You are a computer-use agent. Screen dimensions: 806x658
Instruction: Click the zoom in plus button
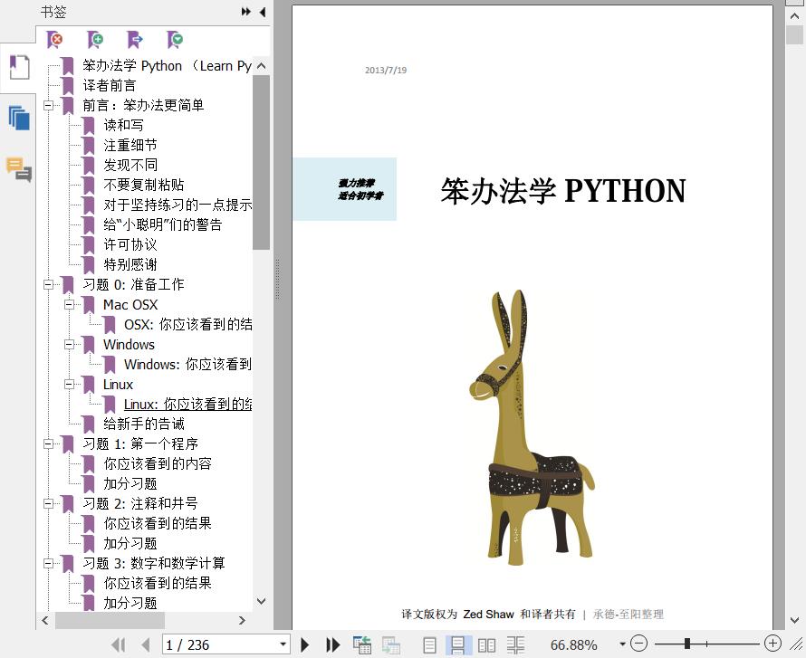pos(772,644)
